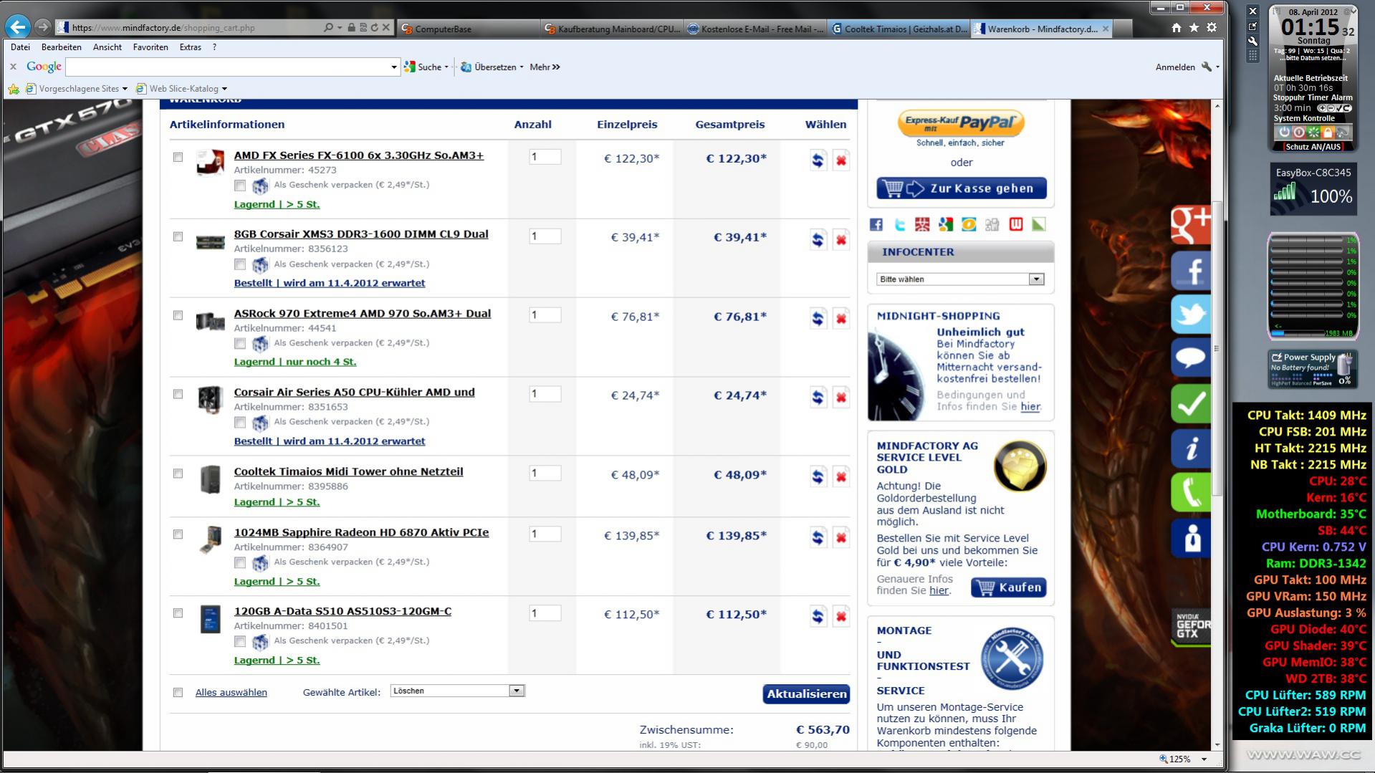Open the Vorgeschlagene Sites dropdown
Screen dimensions: 1375x773
pos(125,89)
